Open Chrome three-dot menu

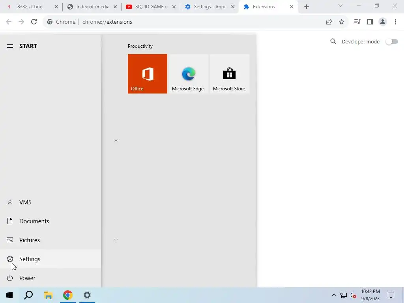click(395, 22)
